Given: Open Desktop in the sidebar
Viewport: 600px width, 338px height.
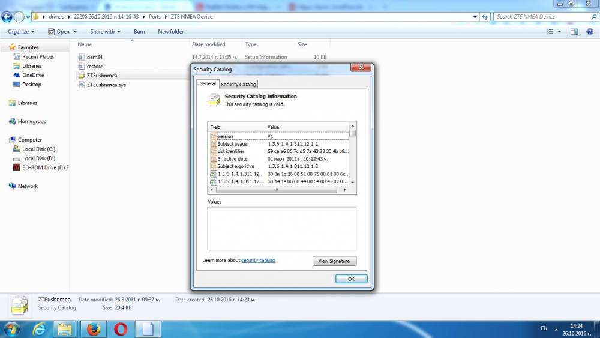Looking at the screenshot, I should coord(31,84).
